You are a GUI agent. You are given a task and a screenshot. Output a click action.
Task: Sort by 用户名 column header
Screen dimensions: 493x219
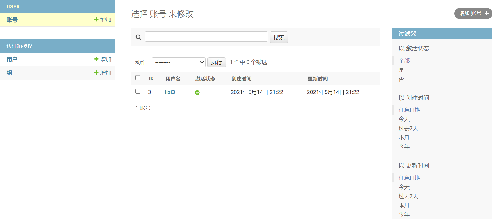pos(173,79)
